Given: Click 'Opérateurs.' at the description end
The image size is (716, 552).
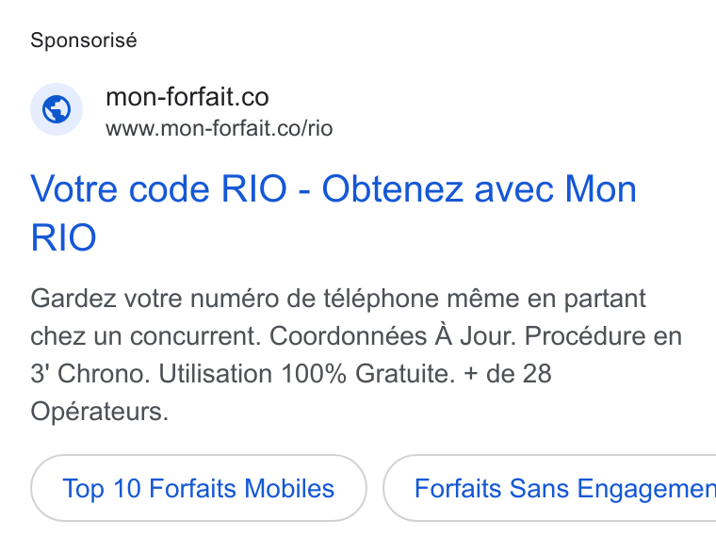Looking at the screenshot, I should (100, 412).
